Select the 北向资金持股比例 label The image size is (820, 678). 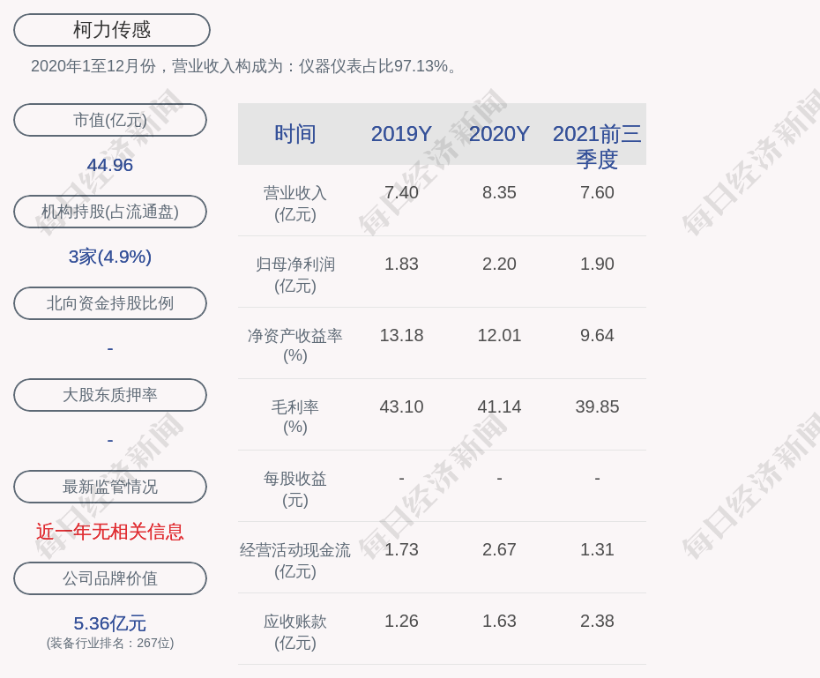click(x=109, y=303)
